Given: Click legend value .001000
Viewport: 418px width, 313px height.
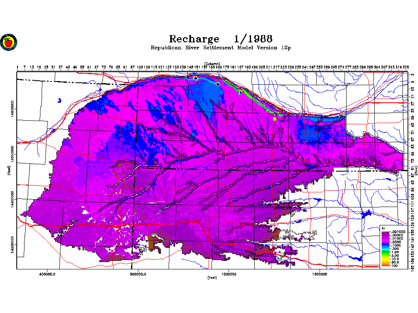Looking at the screenshot, I should coord(398,232).
